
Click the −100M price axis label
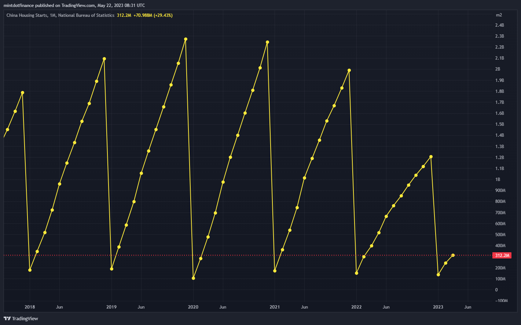(501, 301)
